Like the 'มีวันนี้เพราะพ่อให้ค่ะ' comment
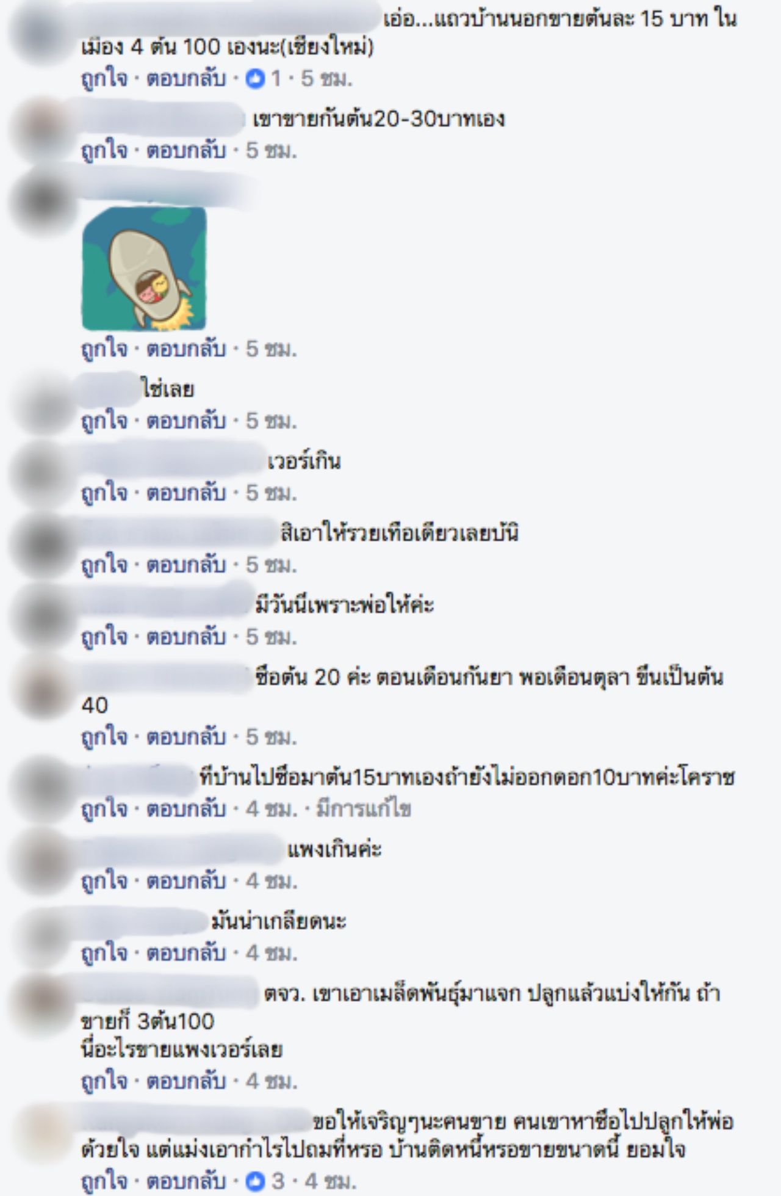 (x=104, y=637)
